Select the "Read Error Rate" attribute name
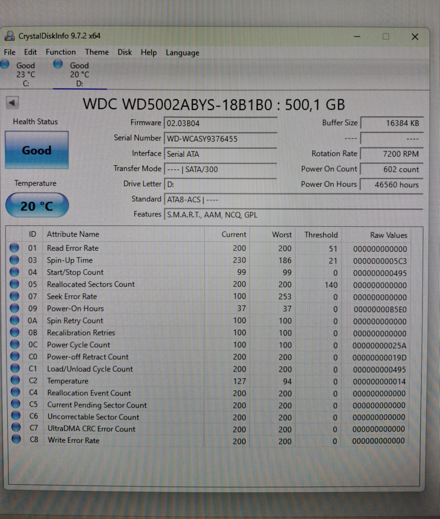The width and height of the screenshot is (440, 519). point(72,248)
